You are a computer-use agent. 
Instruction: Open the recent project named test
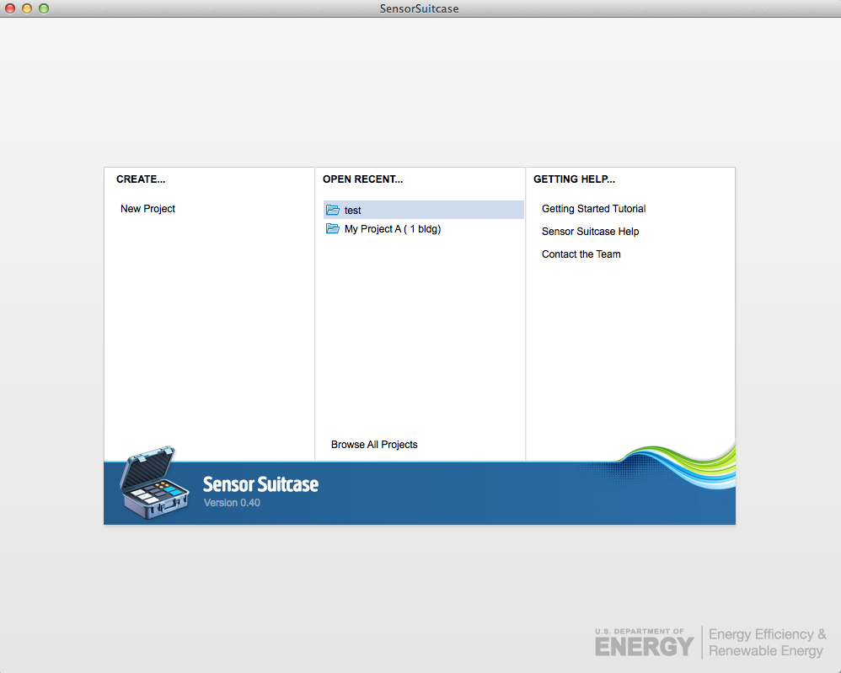click(x=423, y=210)
